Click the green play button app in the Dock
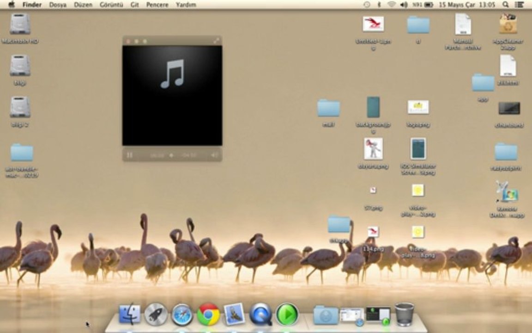Screen dimensions: 532x333 pyautogui.click(x=287, y=314)
